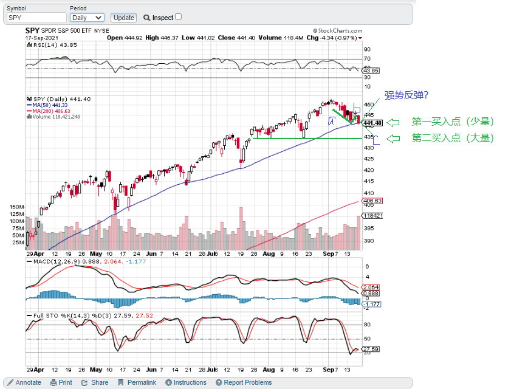This screenshot has height=389, width=528.
Task: Click the blue MA(50) 441.33 legend entry
Action: (50, 105)
